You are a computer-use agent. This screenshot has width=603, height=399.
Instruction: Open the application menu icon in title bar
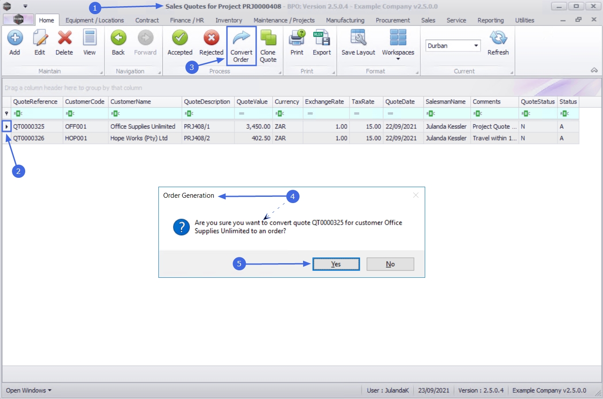point(7,6)
